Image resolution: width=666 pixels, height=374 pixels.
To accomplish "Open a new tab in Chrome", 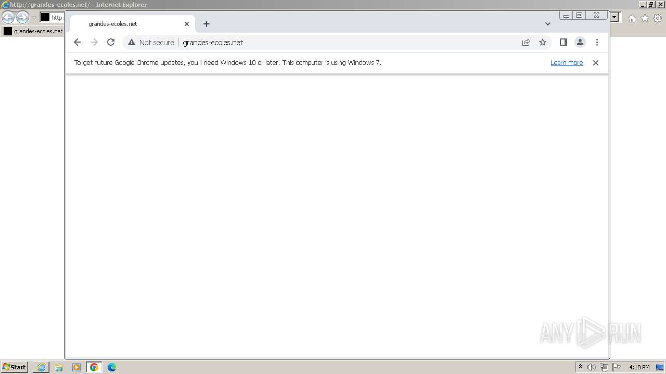I will [x=207, y=24].
